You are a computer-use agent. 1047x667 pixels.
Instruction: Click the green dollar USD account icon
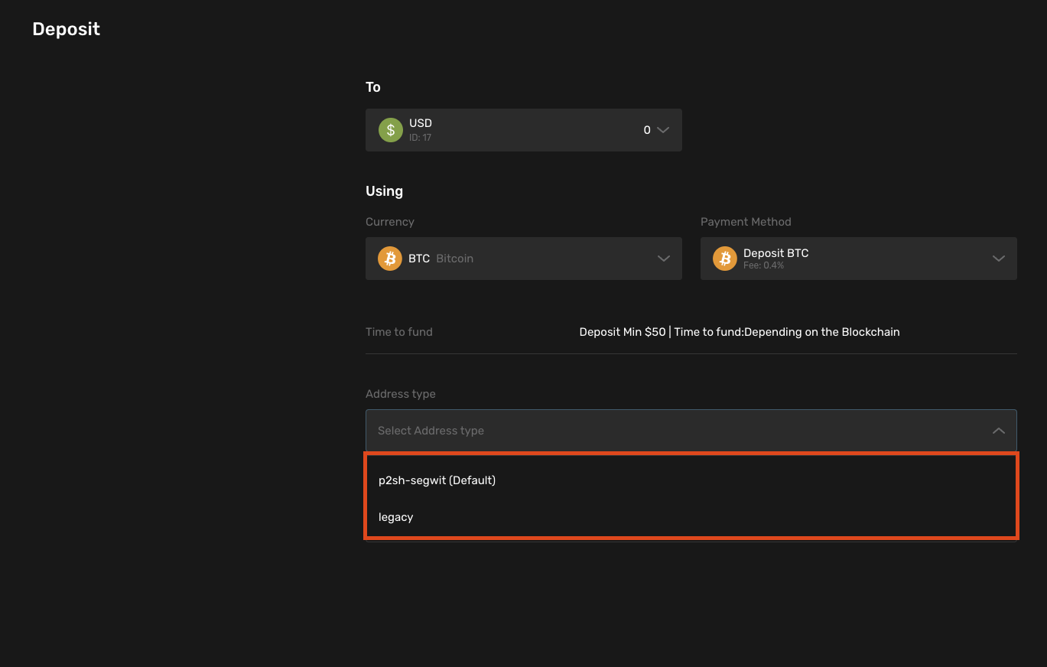391,130
